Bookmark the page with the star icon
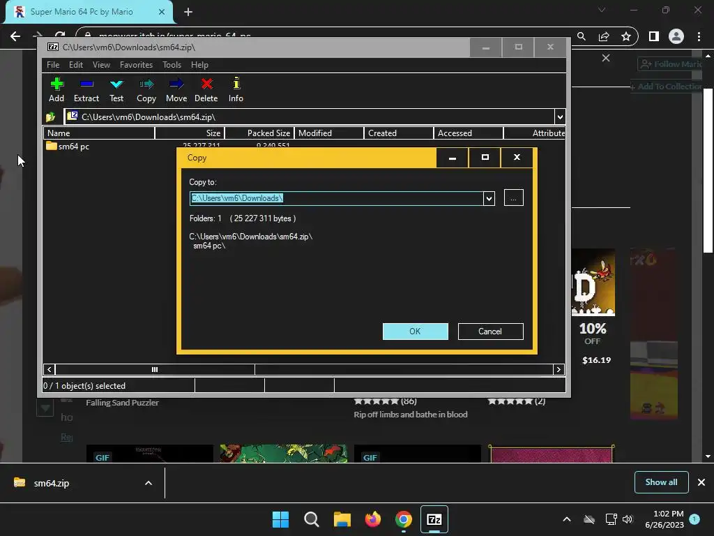The image size is (714, 536). pyautogui.click(x=626, y=36)
